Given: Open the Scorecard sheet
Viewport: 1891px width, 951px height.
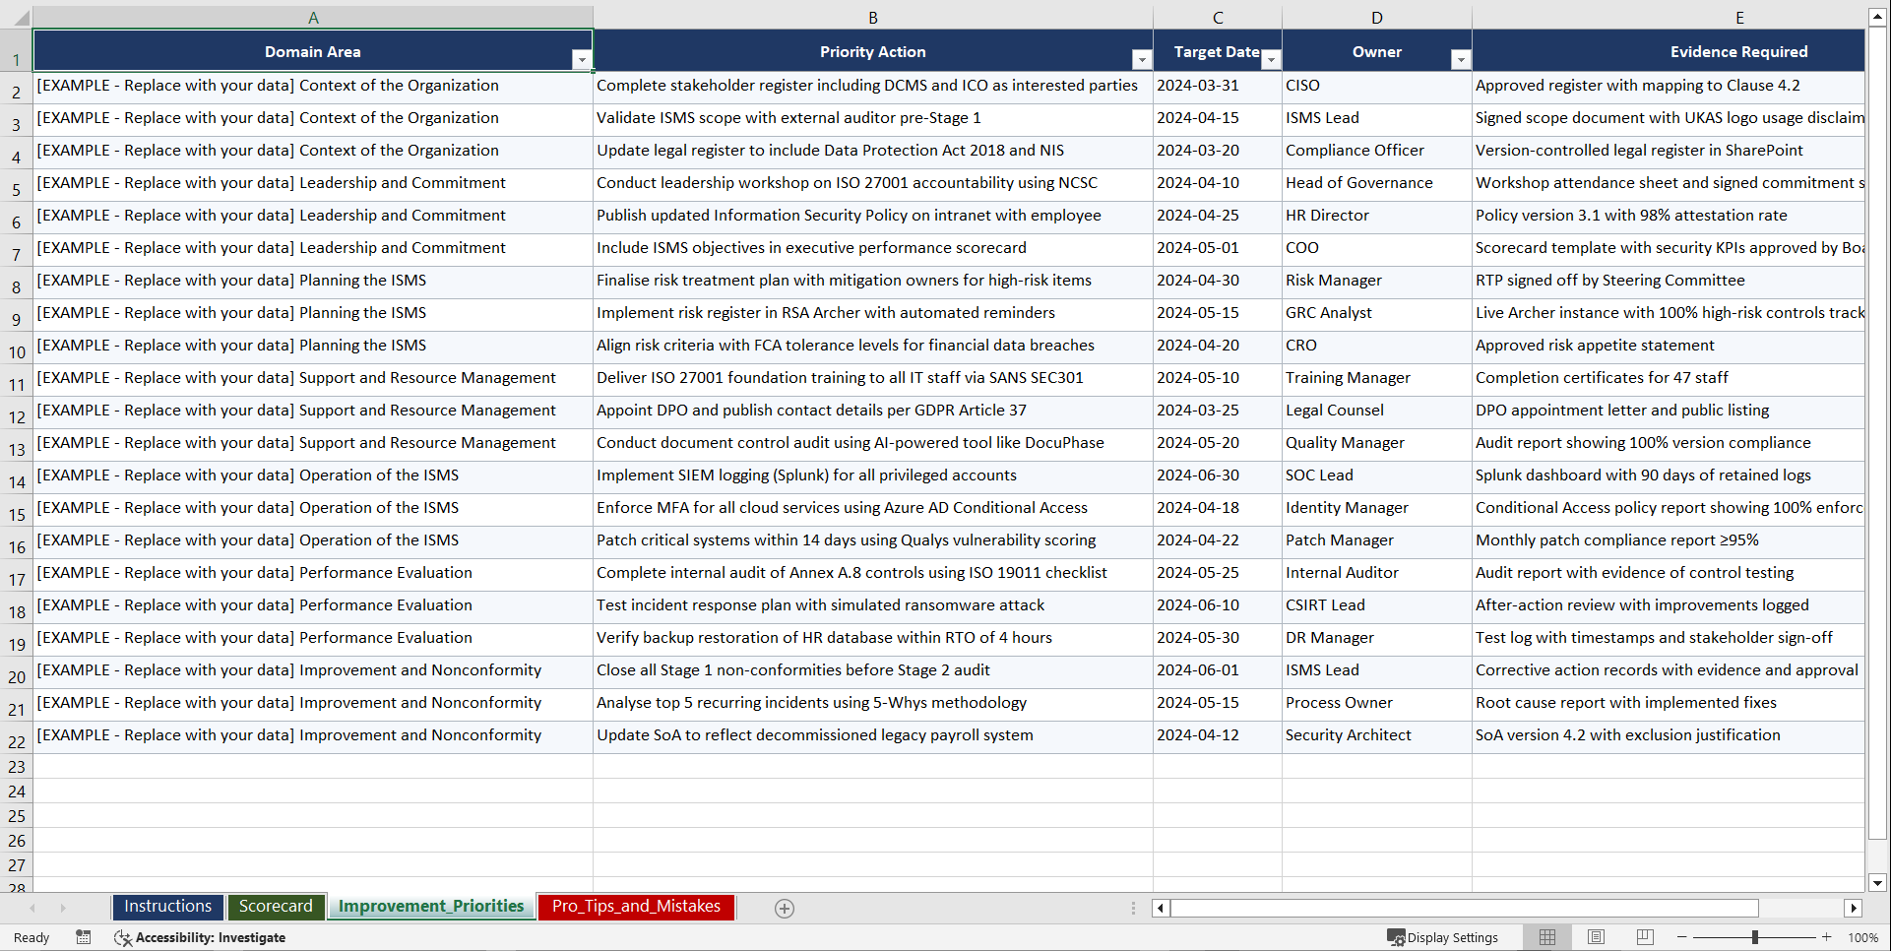Looking at the screenshot, I should coord(276,906).
